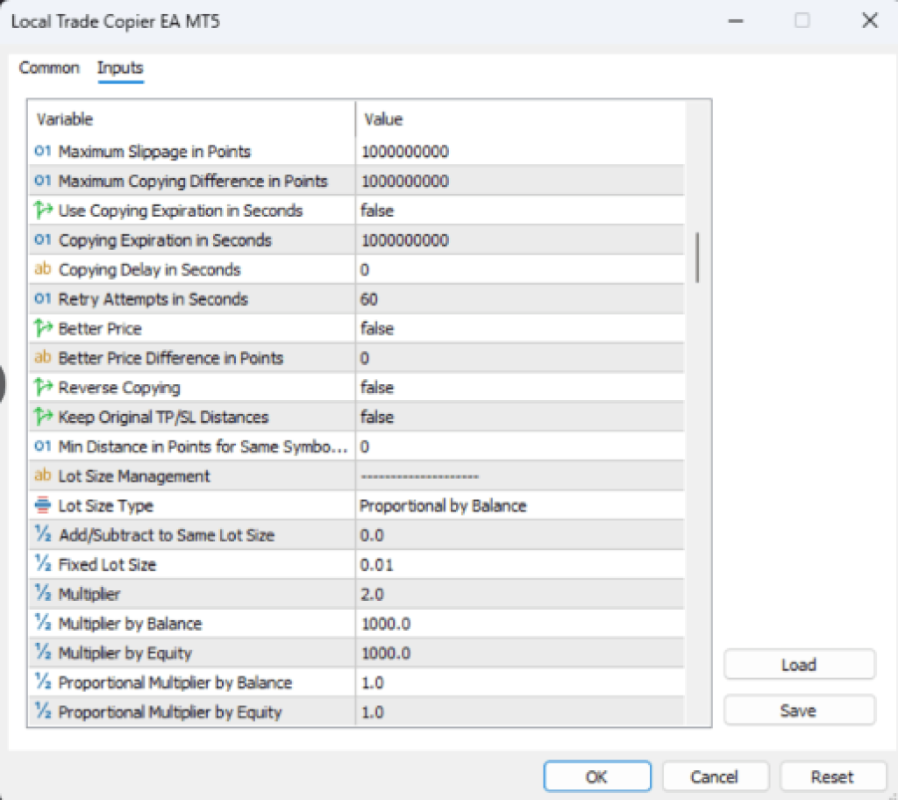898x800 pixels.
Task: Click the fraction icon beside Multiplier row
Action: point(43,594)
